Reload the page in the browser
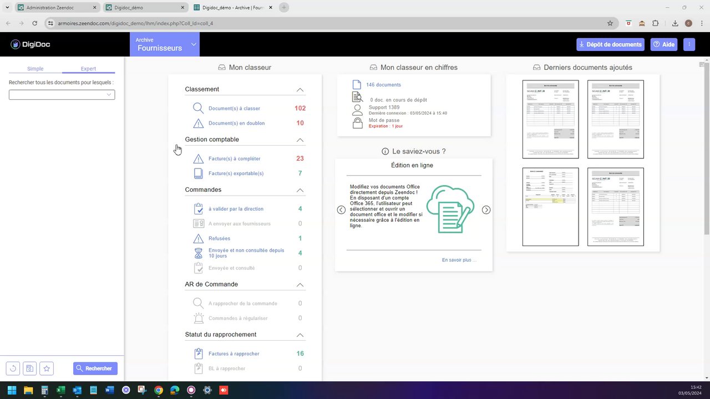Screen dimensions: 710x399 (x=35, y=23)
